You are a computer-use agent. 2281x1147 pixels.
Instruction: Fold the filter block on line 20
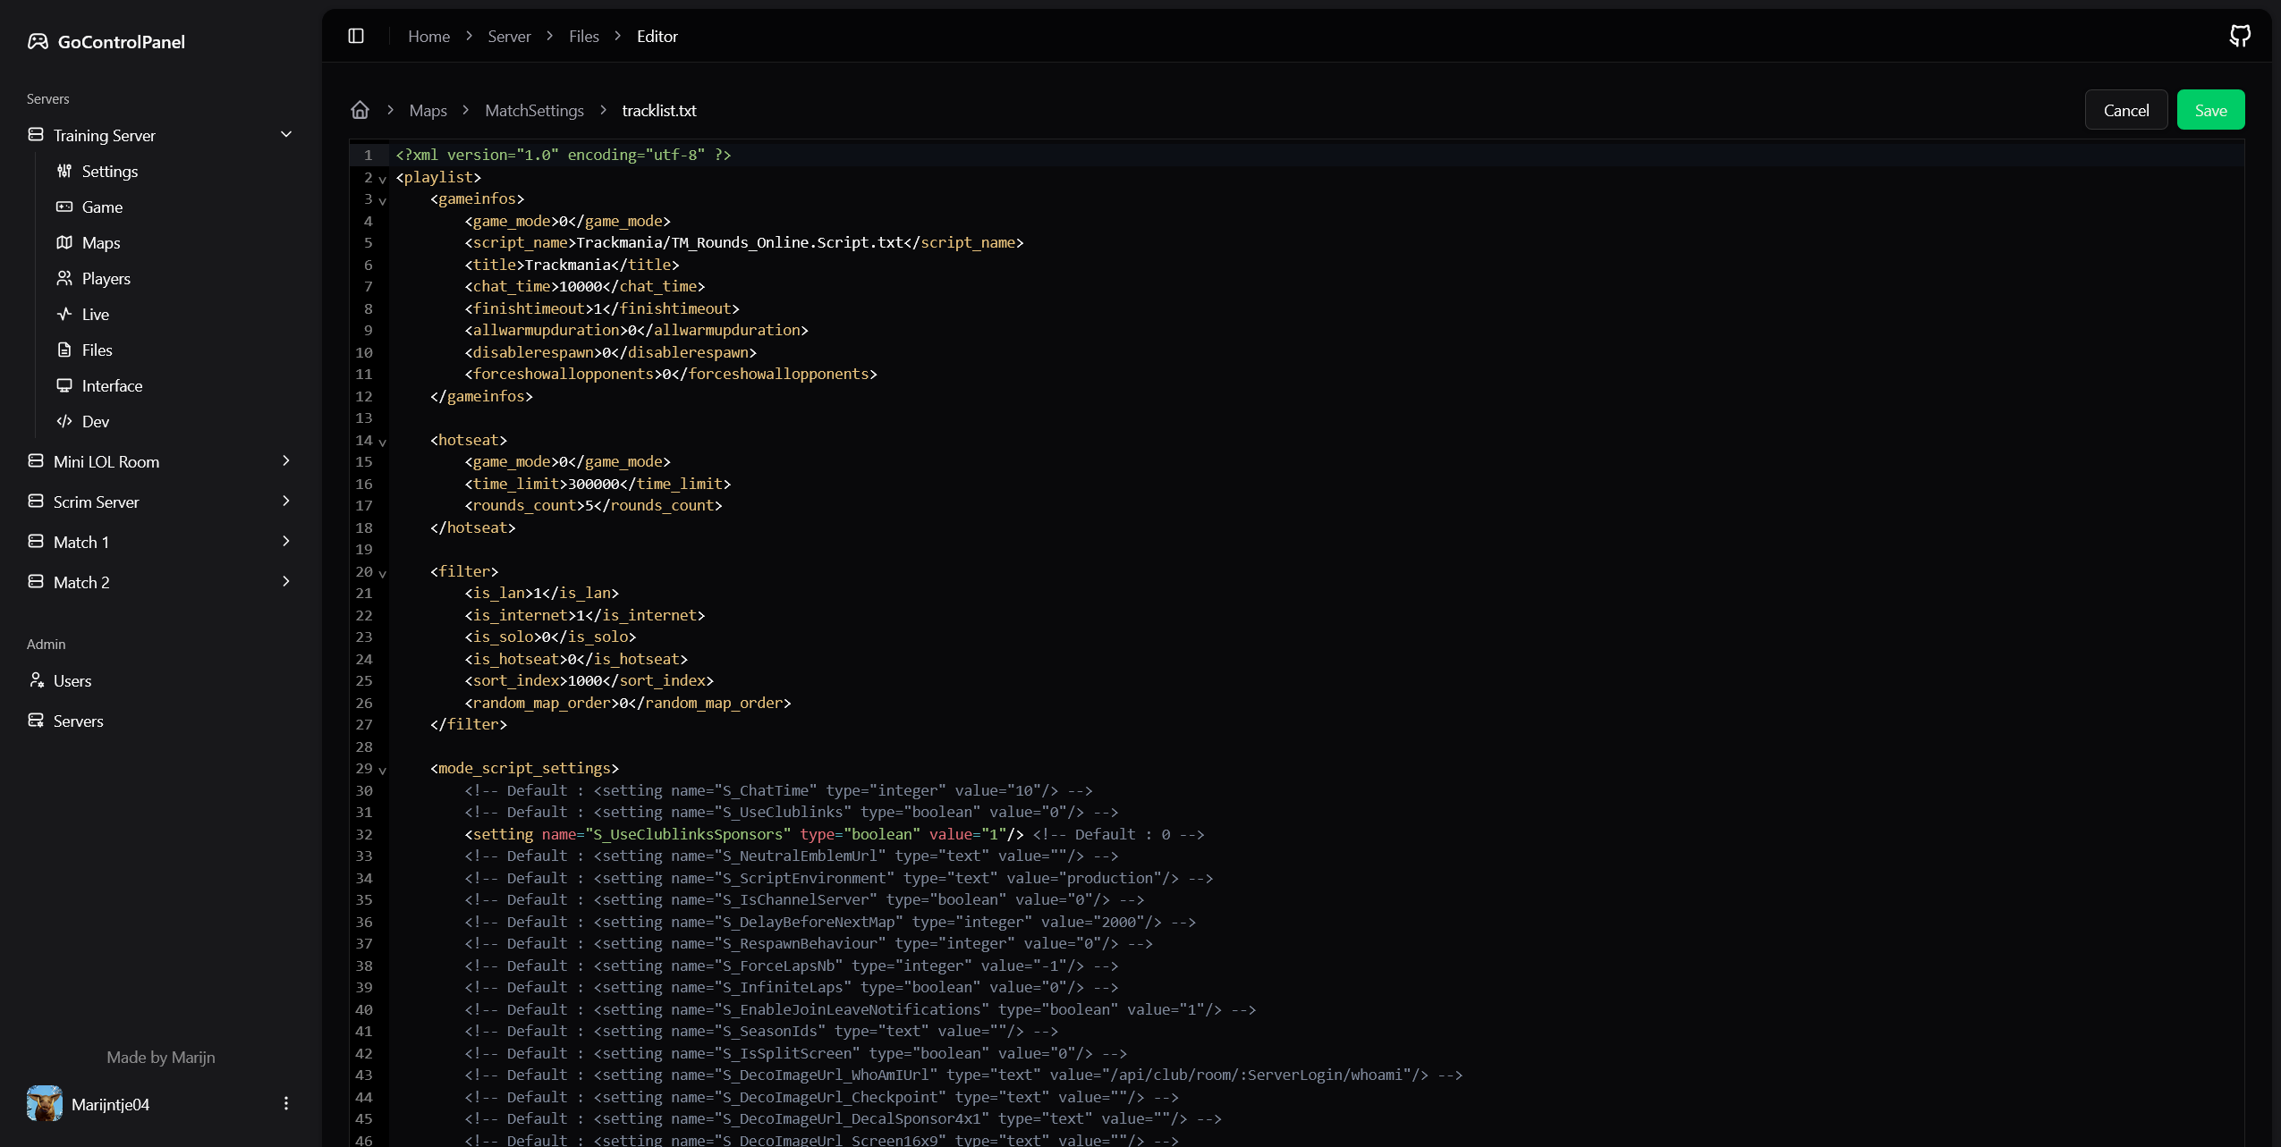383,573
